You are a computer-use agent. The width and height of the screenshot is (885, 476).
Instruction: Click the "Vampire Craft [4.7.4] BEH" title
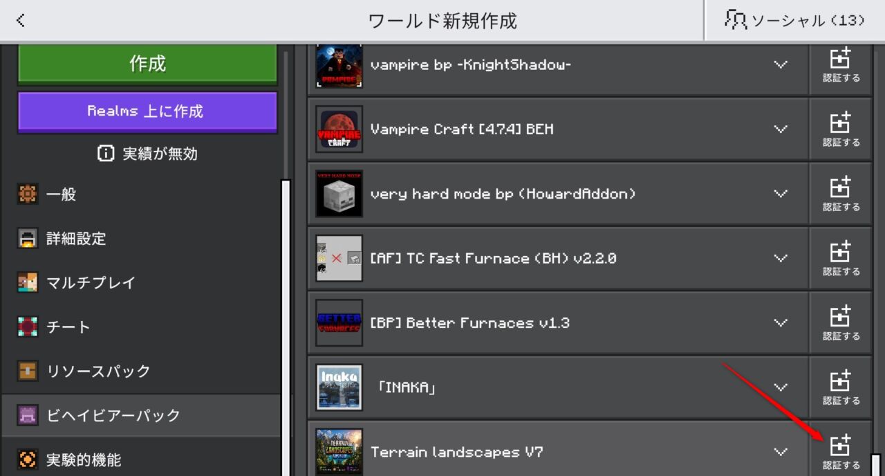[x=462, y=129]
